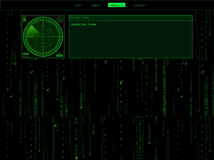Open the >CONTACT navigation link
This screenshot has height=160, width=214.
pyautogui.click(x=139, y=6)
